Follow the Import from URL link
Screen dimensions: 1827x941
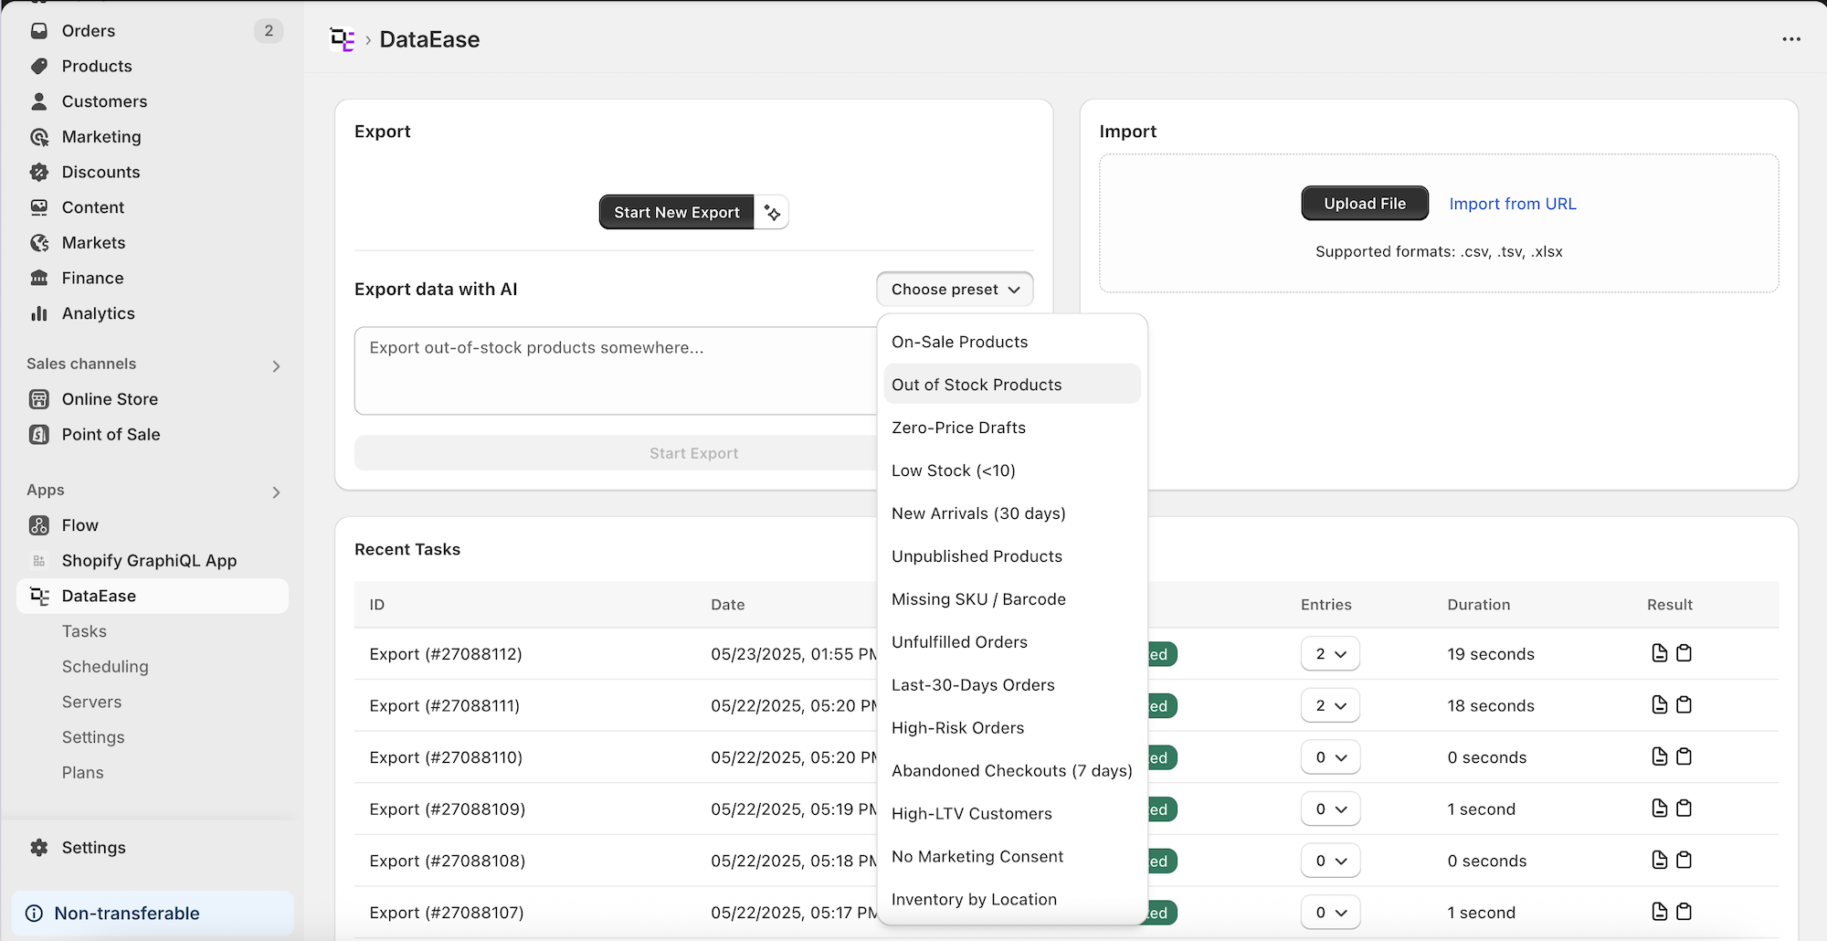(x=1513, y=204)
